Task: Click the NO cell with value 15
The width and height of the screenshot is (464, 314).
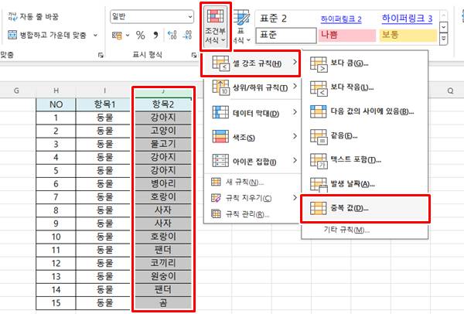Action: (56, 302)
